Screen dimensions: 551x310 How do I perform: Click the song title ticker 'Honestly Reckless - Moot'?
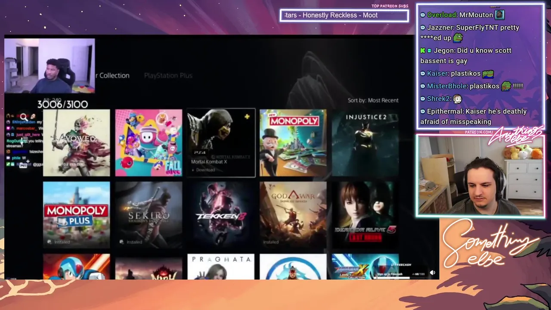340,15
